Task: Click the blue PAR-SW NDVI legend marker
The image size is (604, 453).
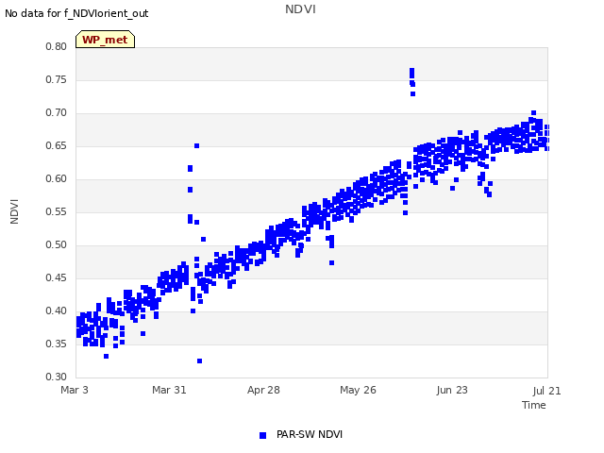Action: [262, 435]
